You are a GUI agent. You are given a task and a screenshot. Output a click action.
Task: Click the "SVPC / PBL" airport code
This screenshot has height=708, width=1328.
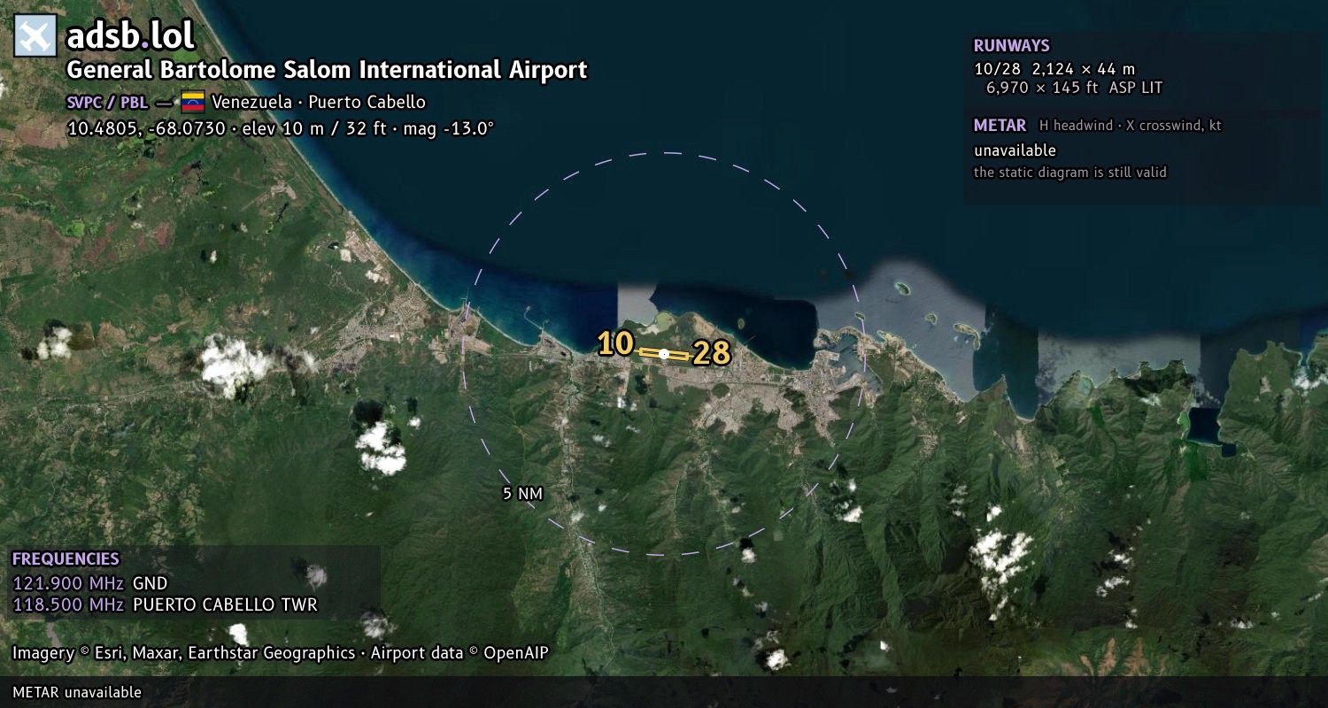[x=107, y=102]
